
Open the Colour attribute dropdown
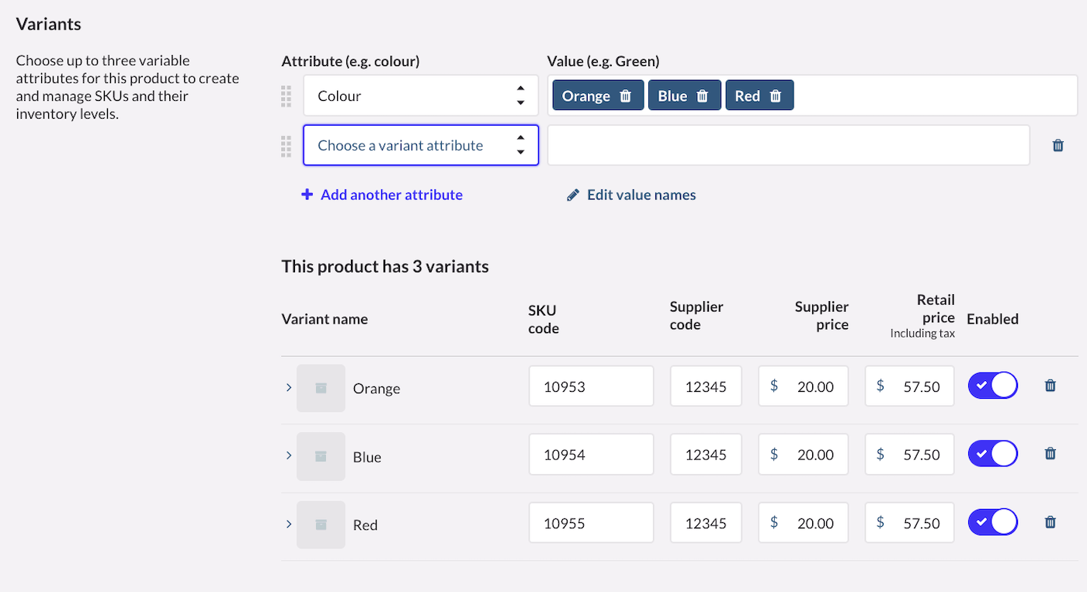click(x=420, y=96)
